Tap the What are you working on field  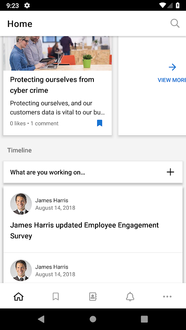click(93, 172)
